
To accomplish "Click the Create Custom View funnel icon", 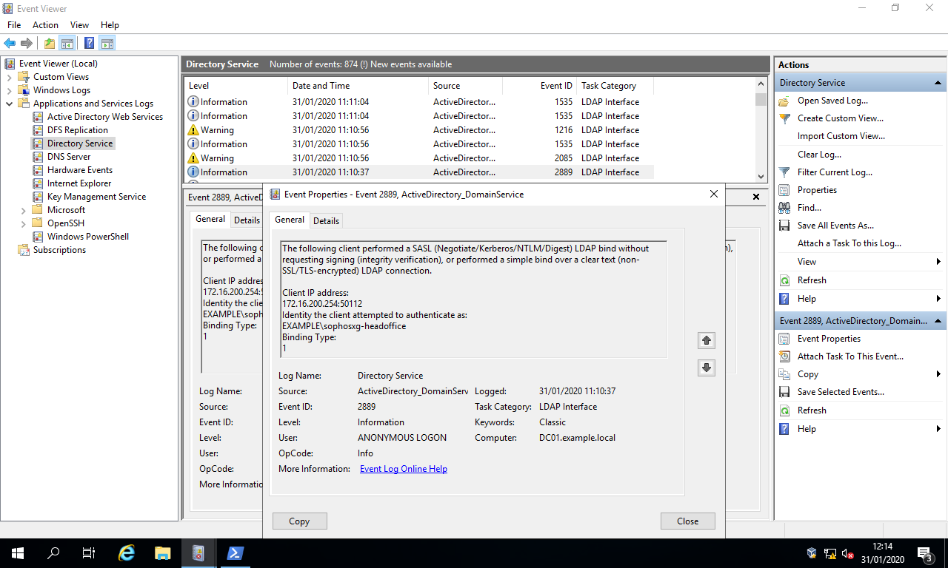I will (x=784, y=118).
